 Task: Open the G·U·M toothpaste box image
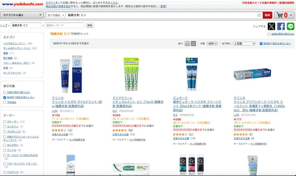(132, 169)
